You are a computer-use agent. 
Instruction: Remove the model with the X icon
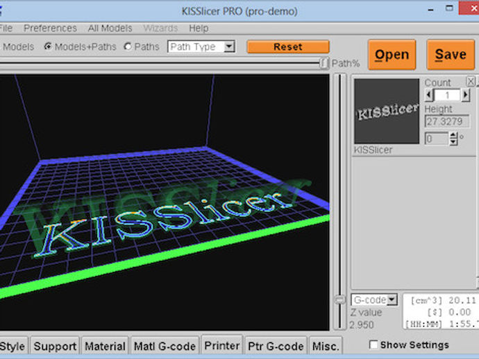pyautogui.click(x=471, y=82)
